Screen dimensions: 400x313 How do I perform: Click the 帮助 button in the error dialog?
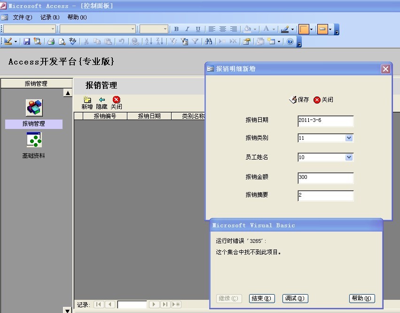362,298
